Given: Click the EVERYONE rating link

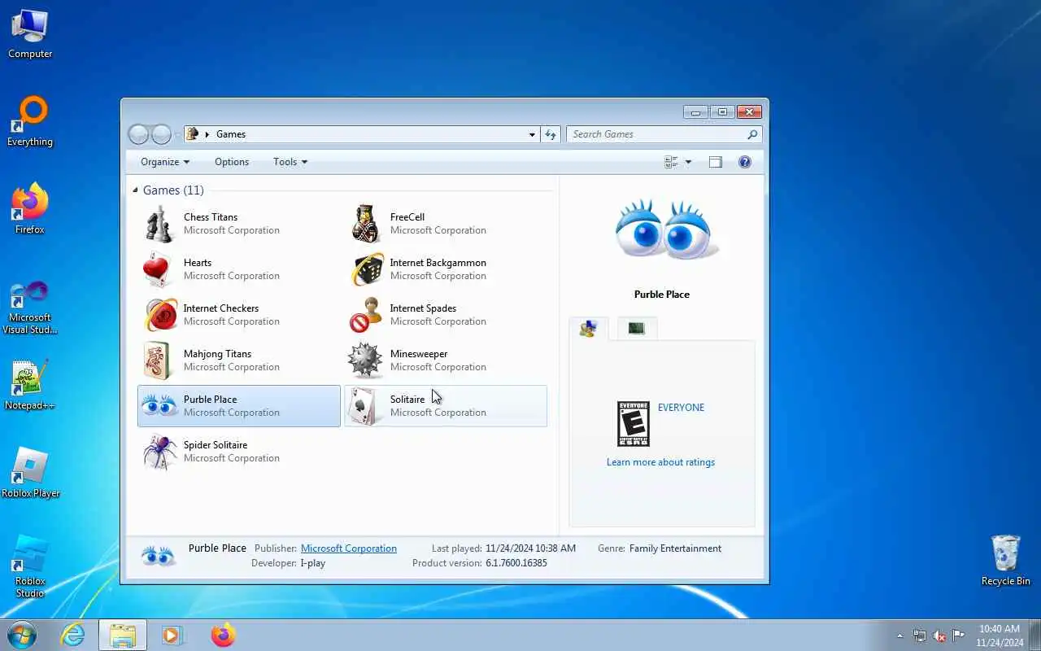Looking at the screenshot, I should click(681, 408).
